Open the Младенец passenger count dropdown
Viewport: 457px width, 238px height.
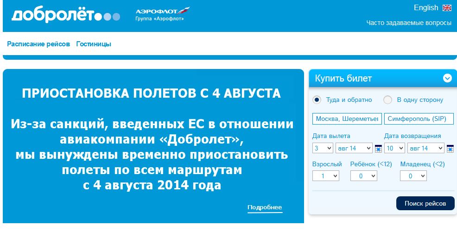click(413, 176)
